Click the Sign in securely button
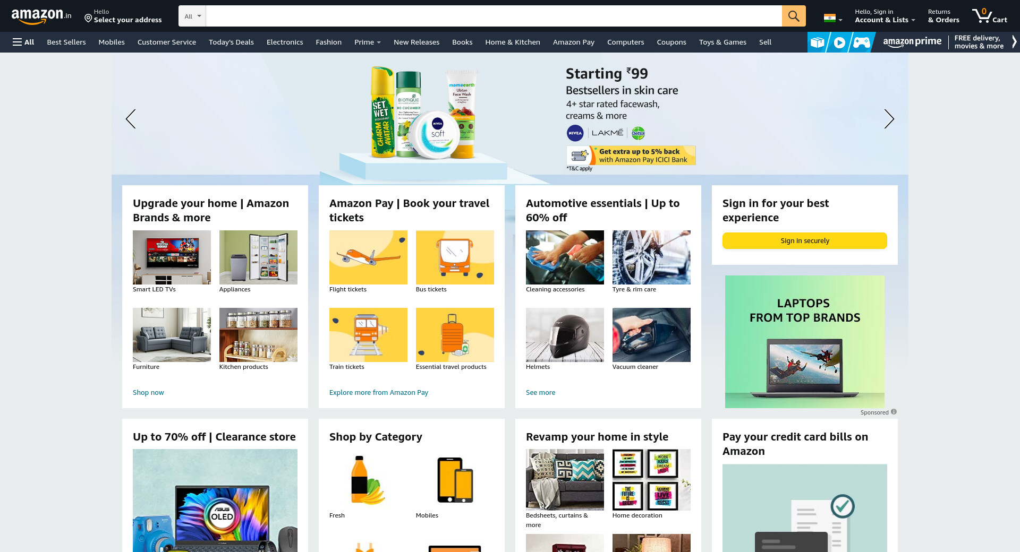 coord(805,240)
